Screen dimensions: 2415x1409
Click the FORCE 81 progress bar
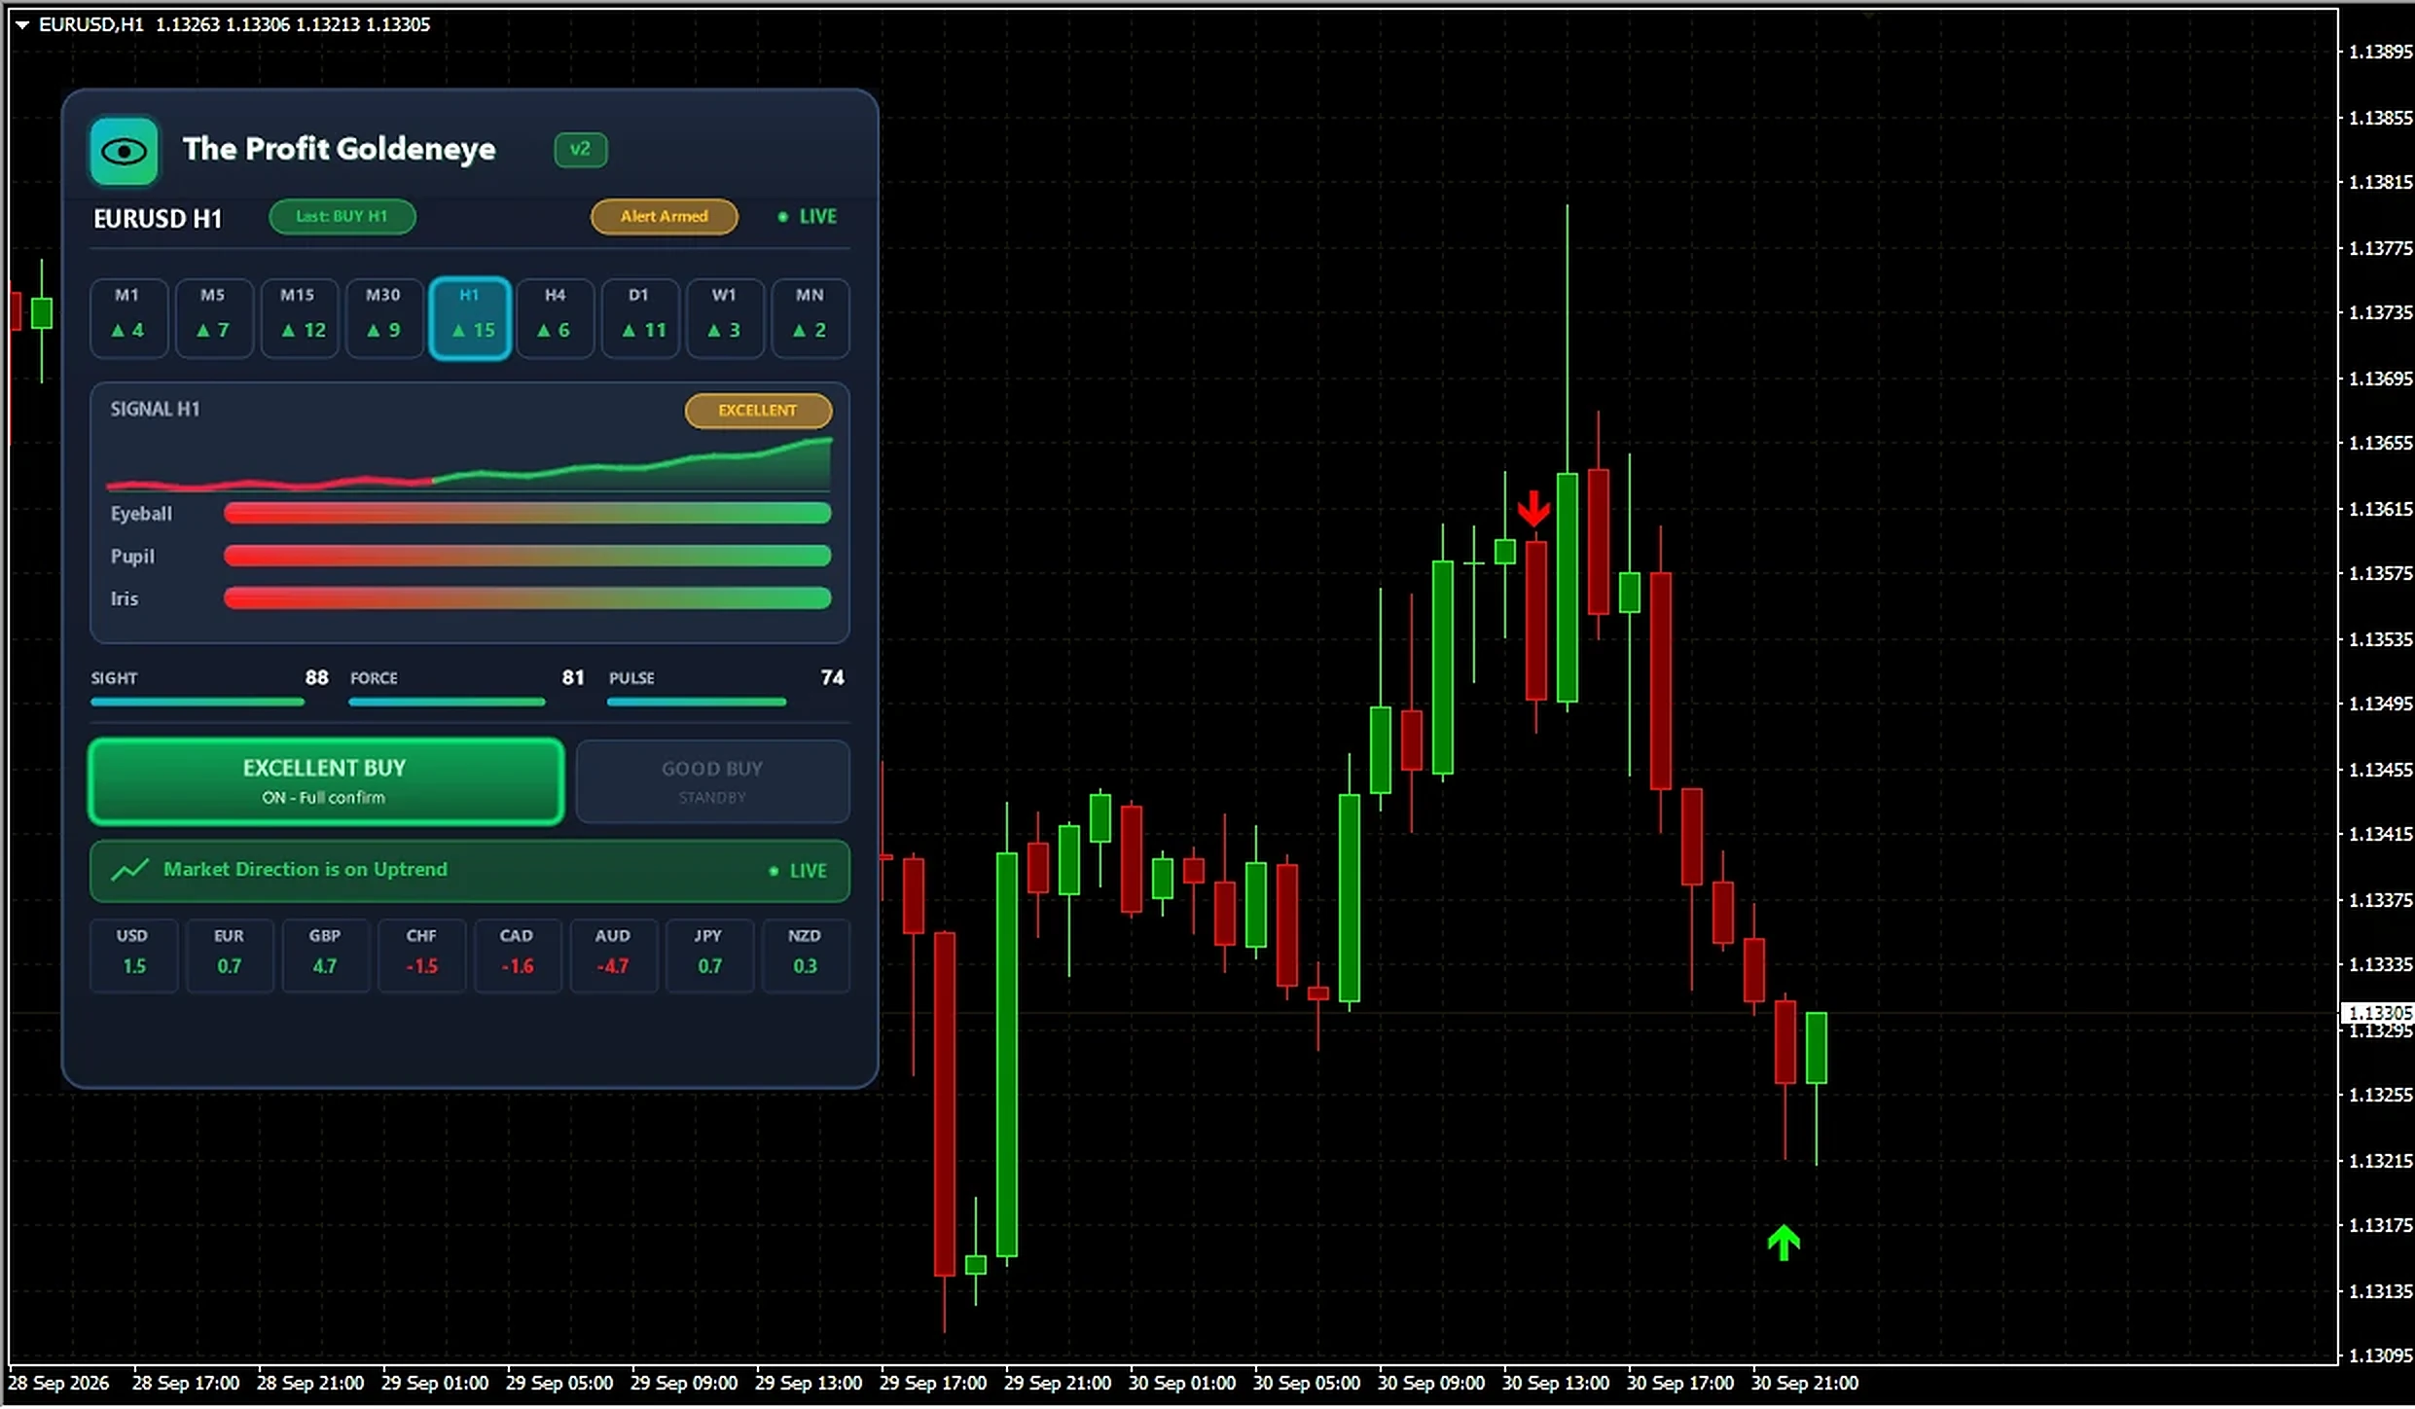pos(447,702)
